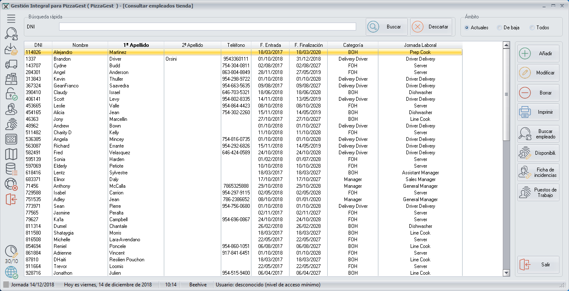Click the globe connection status icon

(11, 273)
